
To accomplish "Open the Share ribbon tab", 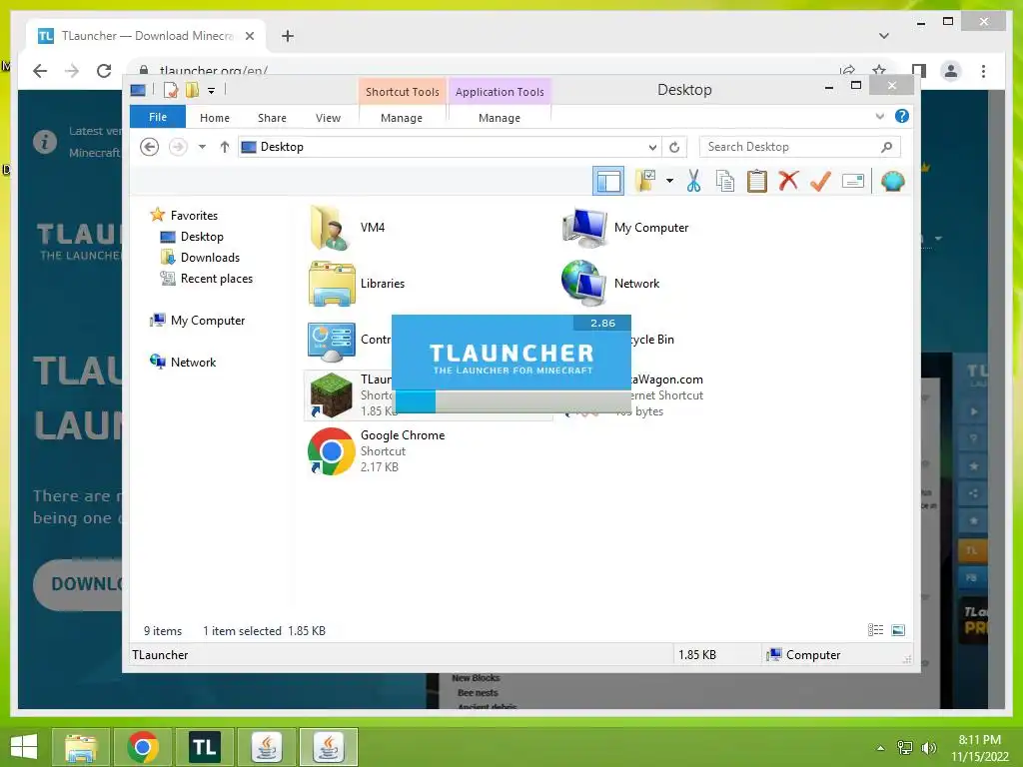I will 272,118.
